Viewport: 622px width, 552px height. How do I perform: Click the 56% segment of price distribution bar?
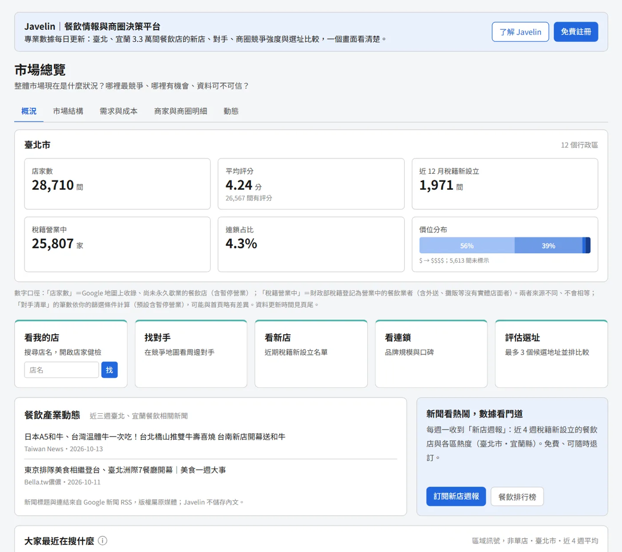pyautogui.click(x=467, y=245)
